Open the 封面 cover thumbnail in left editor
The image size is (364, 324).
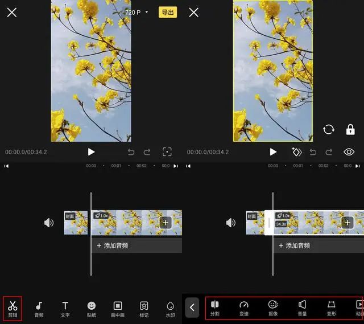(76, 223)
